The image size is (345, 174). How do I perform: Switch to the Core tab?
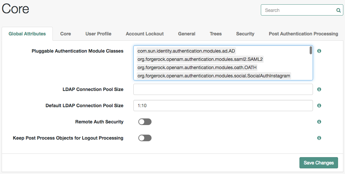(66, 34)
